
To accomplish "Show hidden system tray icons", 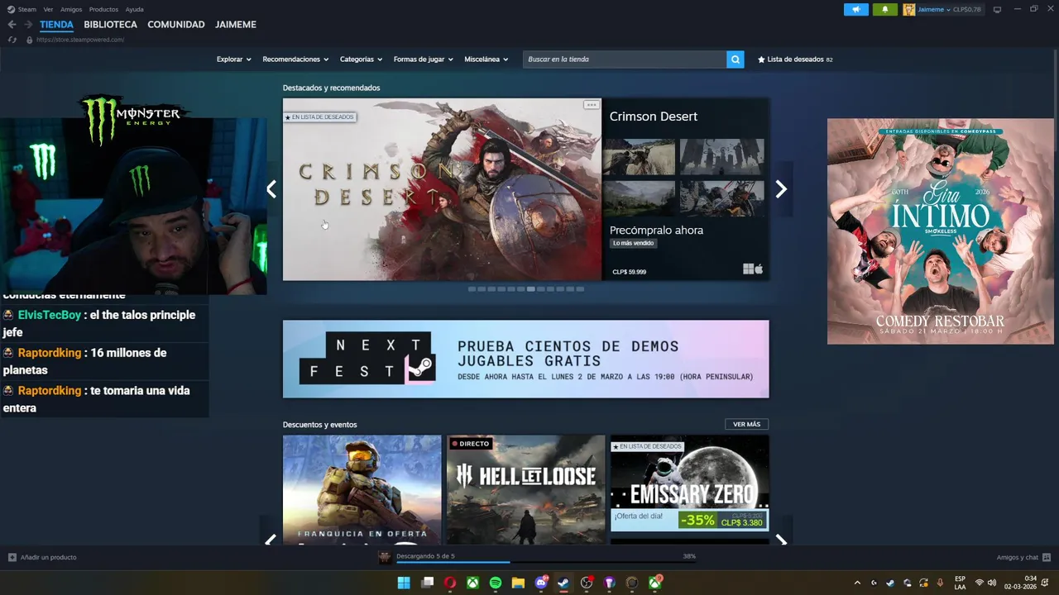I will [857, 583].
